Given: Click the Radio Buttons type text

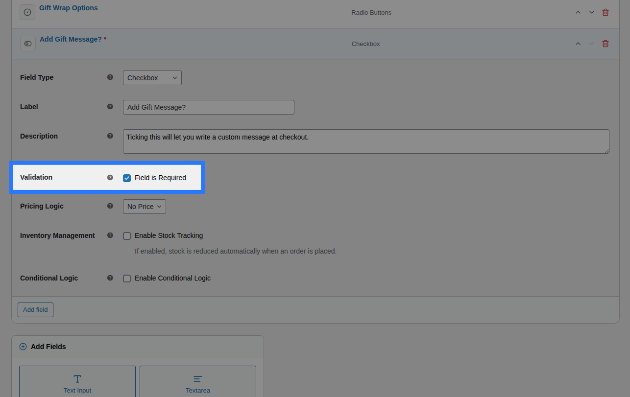Looking at the screenshot, I should point(371,12).
